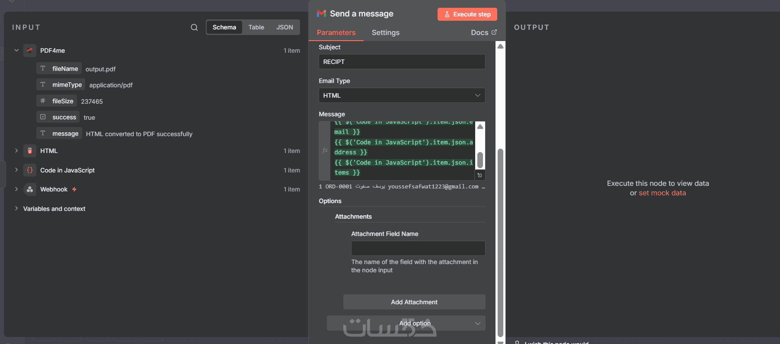The height and width of the screenshot is (344, 780).
Task: Click the Gmail icon beside Send a message
Action: pyautogui.click(x=321, y=14)
